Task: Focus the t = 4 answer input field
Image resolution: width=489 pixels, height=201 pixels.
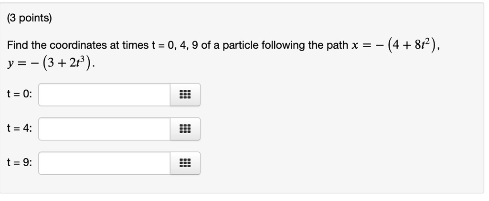Action: pyautogui.click(x=105, y=129)
